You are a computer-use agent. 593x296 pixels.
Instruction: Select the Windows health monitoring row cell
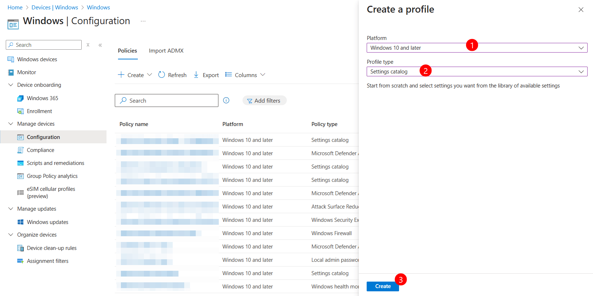(335, 287)
